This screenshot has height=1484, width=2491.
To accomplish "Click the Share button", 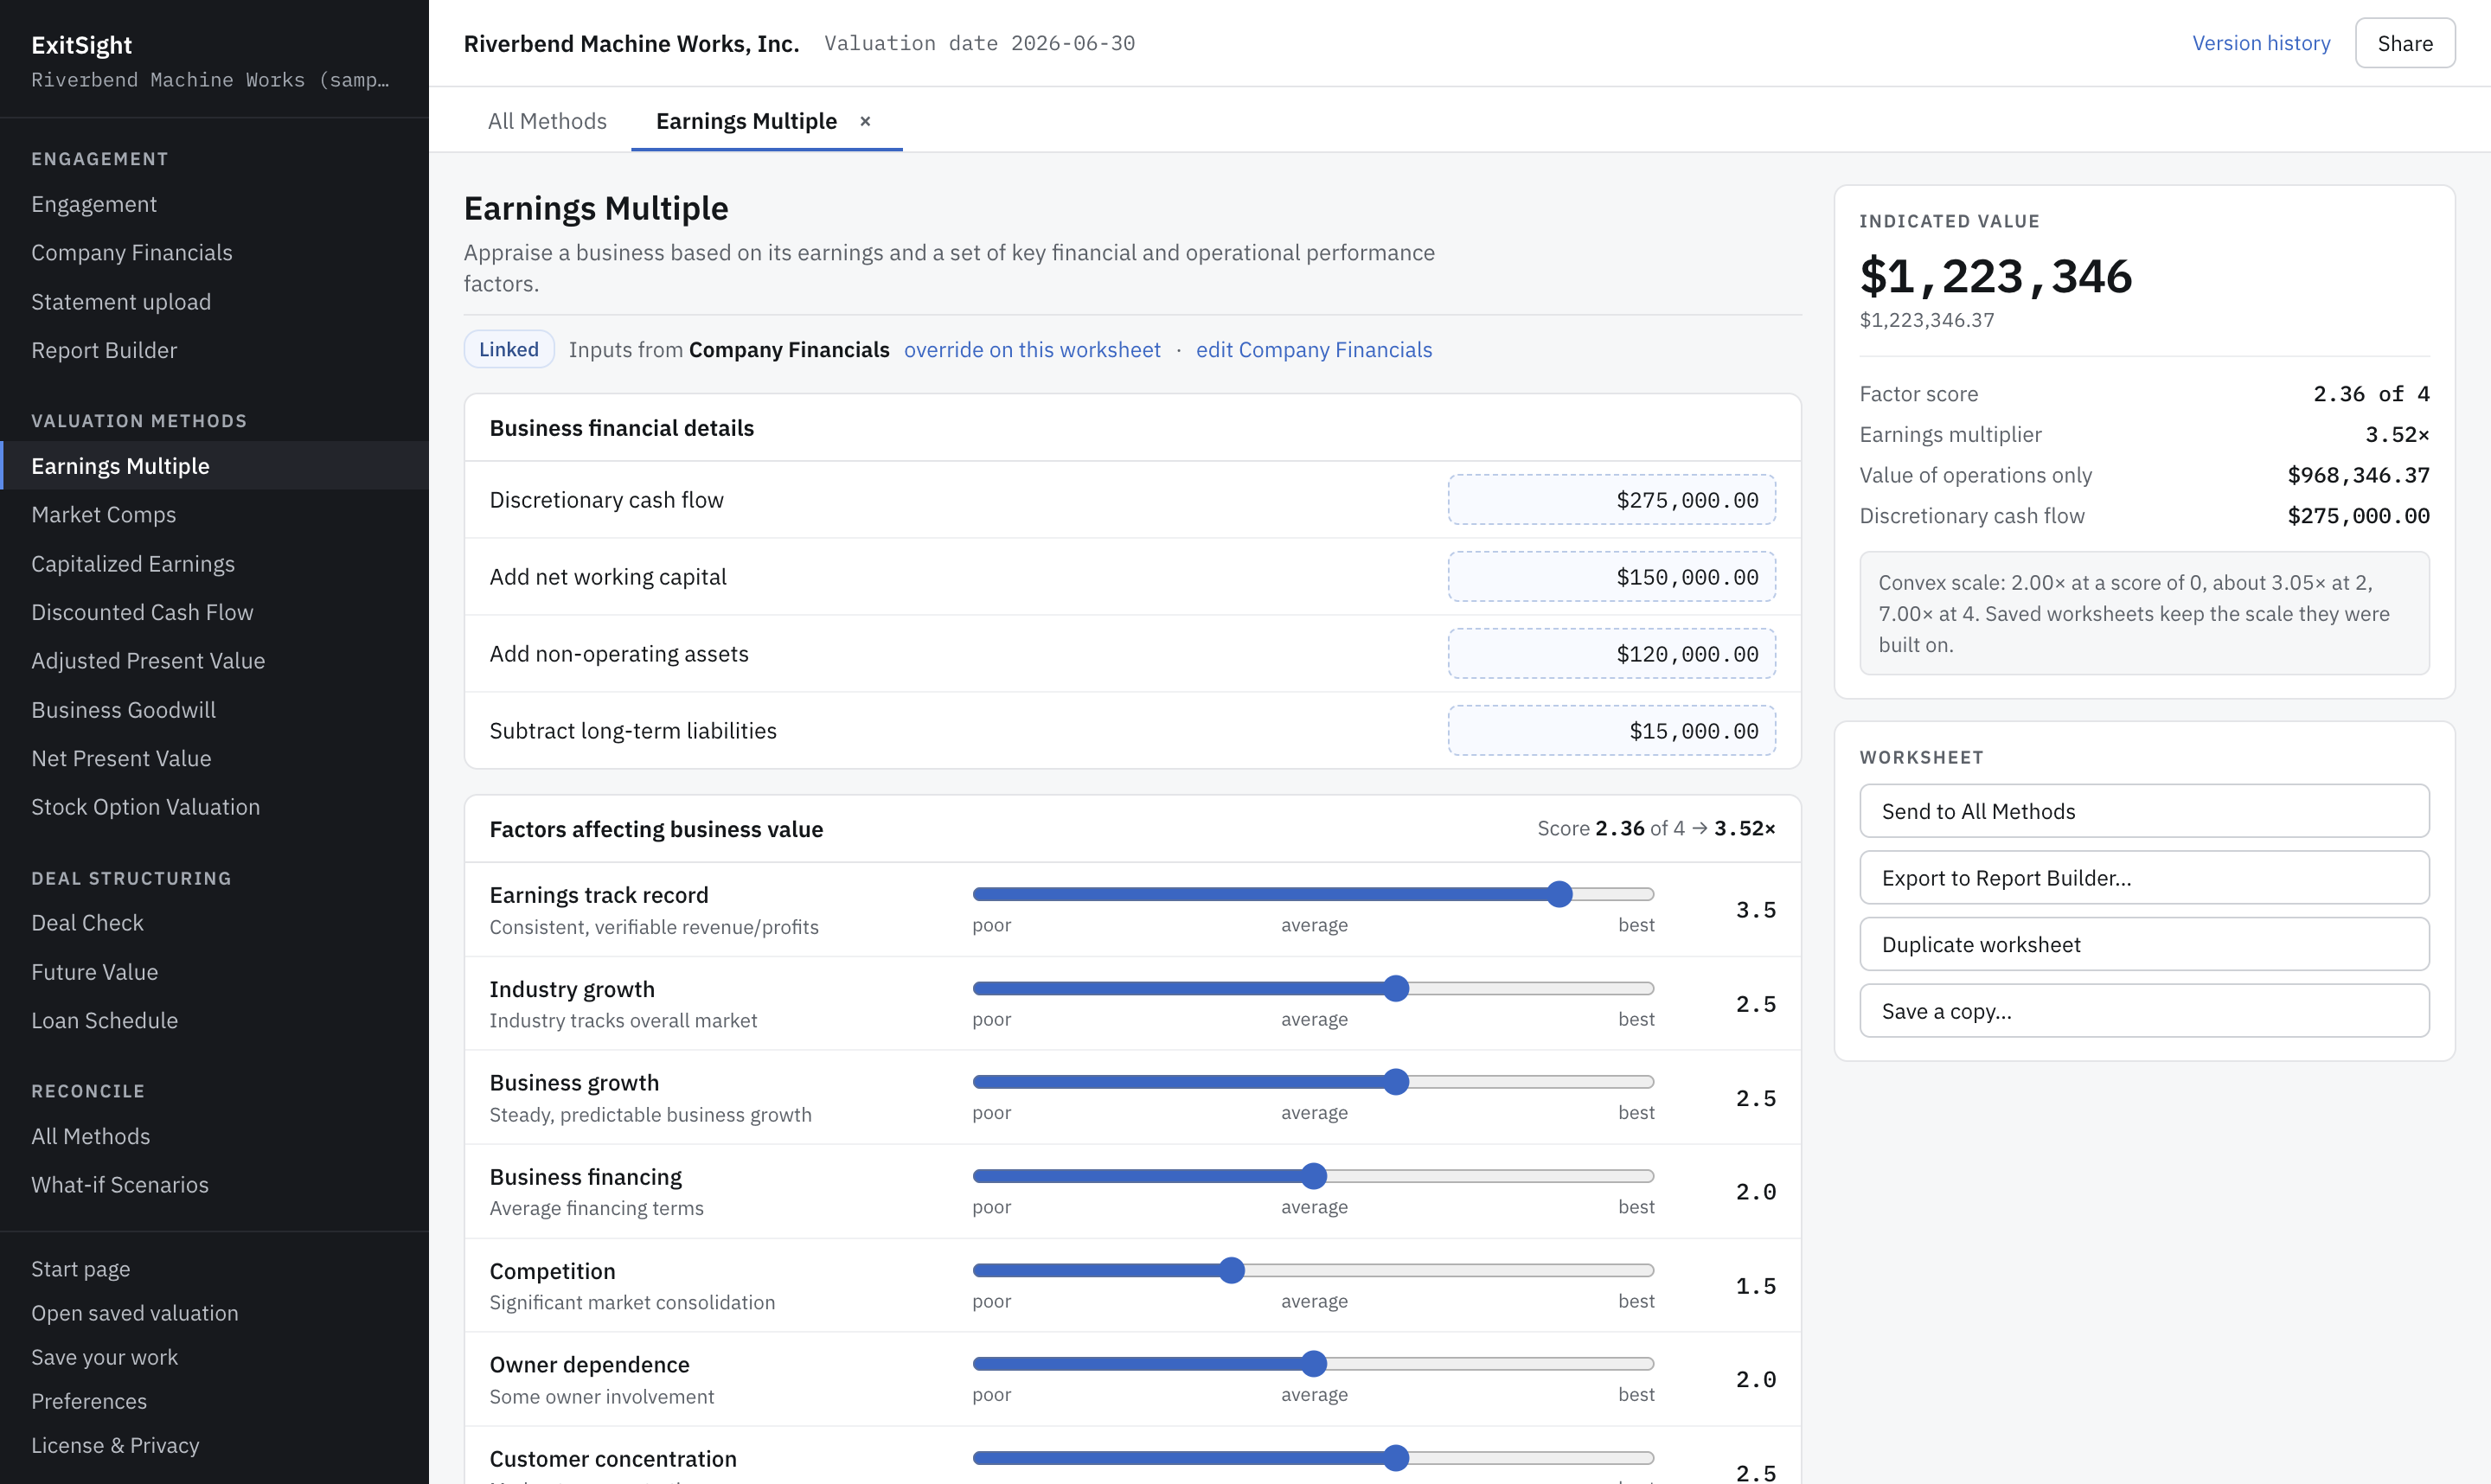I will coord(2404,43).
